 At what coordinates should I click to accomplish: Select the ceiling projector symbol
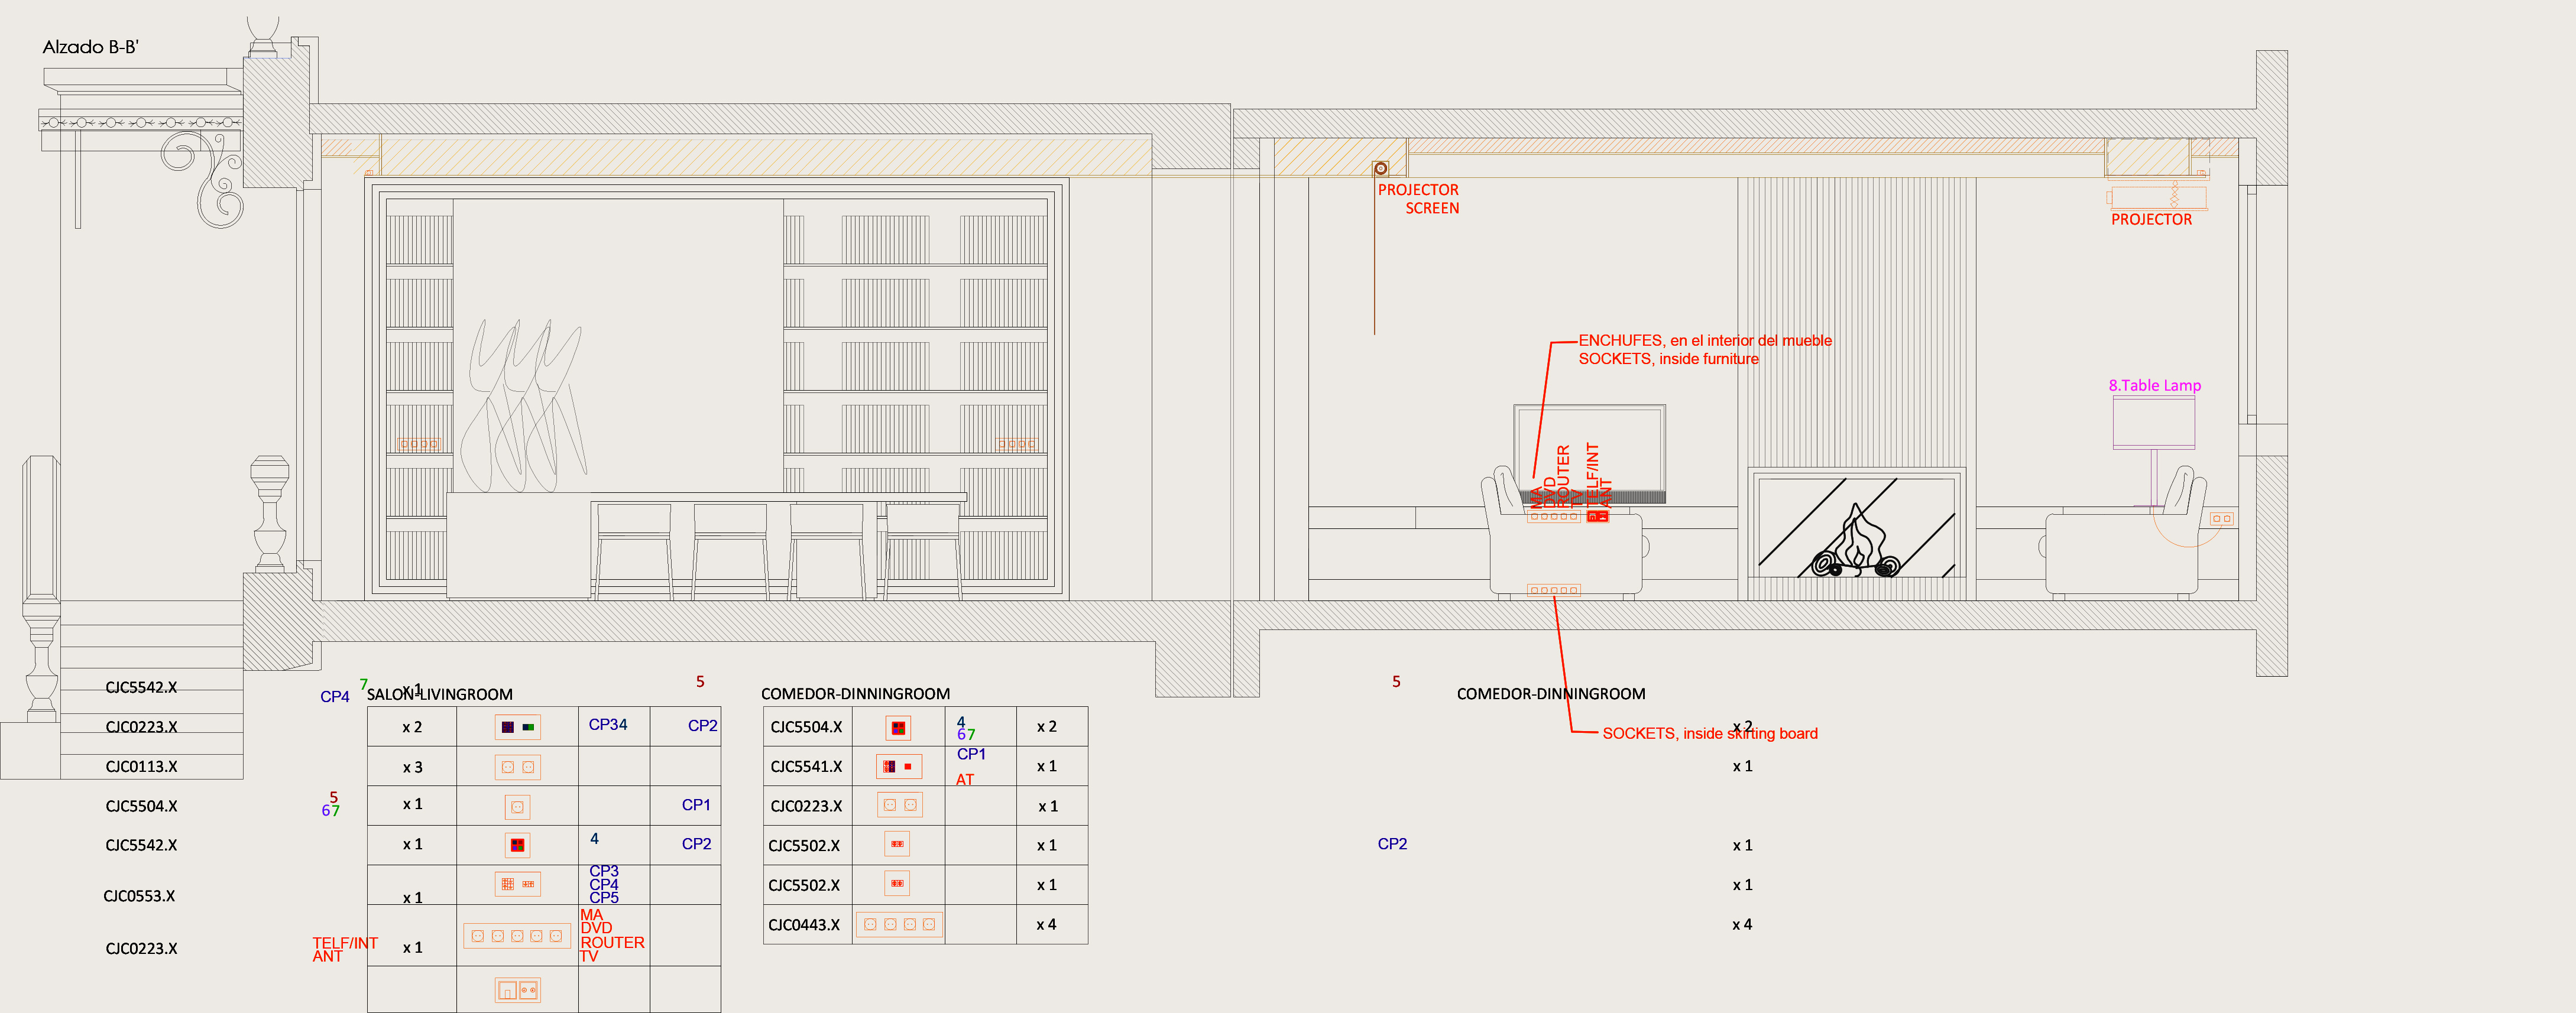(2157, 196)
